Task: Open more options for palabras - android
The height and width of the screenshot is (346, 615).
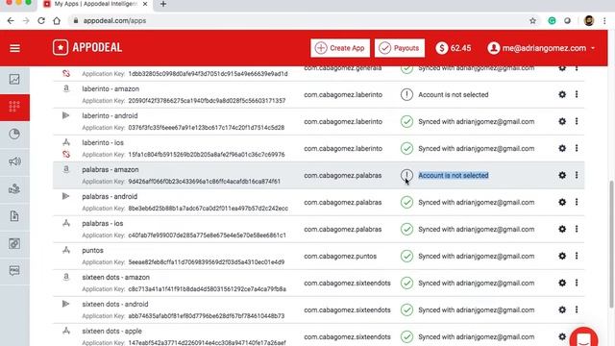Action: point(577,203)
